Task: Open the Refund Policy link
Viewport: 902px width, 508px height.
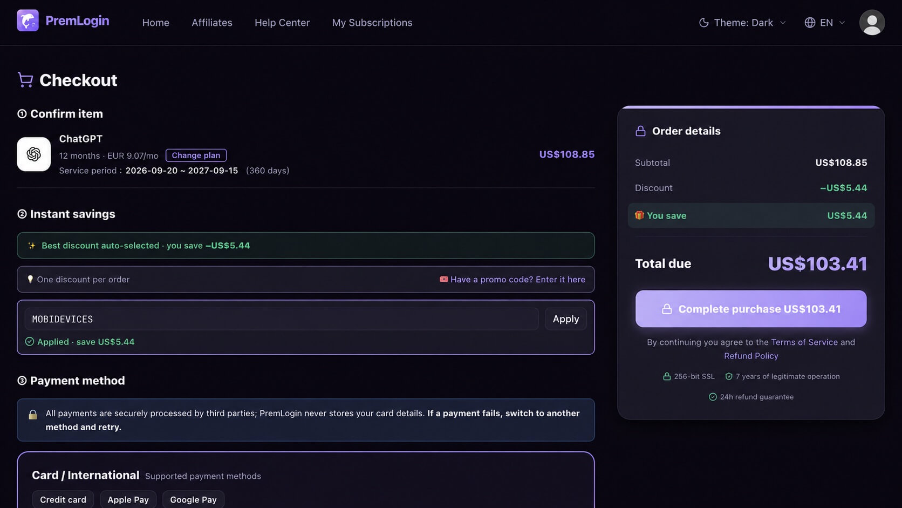Action: click(x=751, y=356)
